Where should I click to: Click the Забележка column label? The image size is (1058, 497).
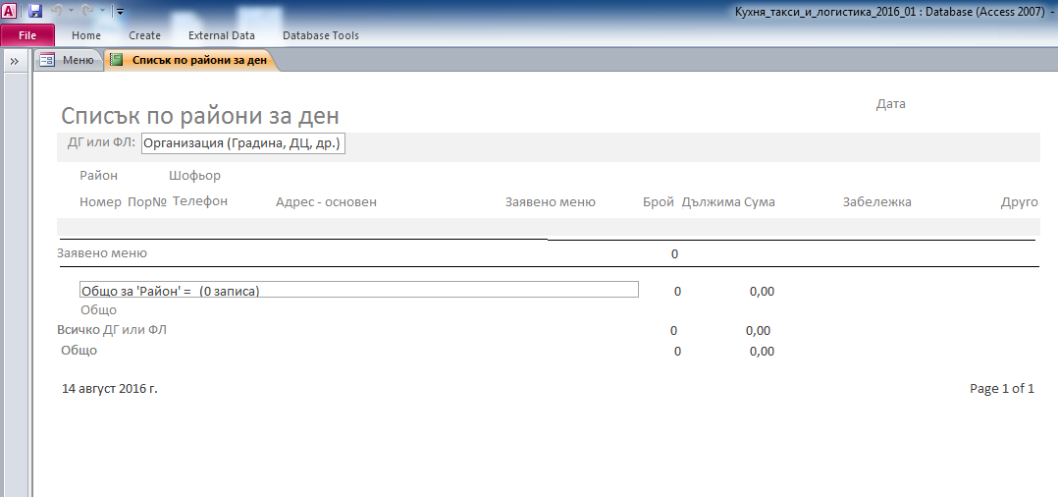876,202
